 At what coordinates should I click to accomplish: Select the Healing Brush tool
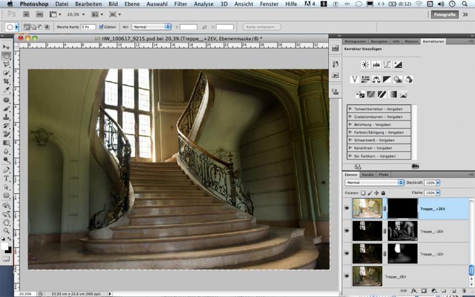point(6,100)
